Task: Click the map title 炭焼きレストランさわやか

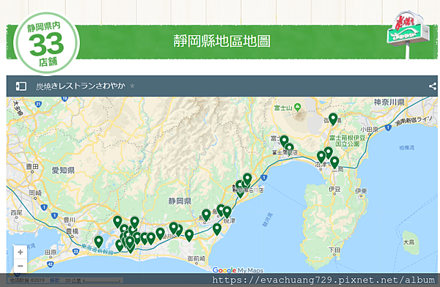Action: click(x=80, y=86)
